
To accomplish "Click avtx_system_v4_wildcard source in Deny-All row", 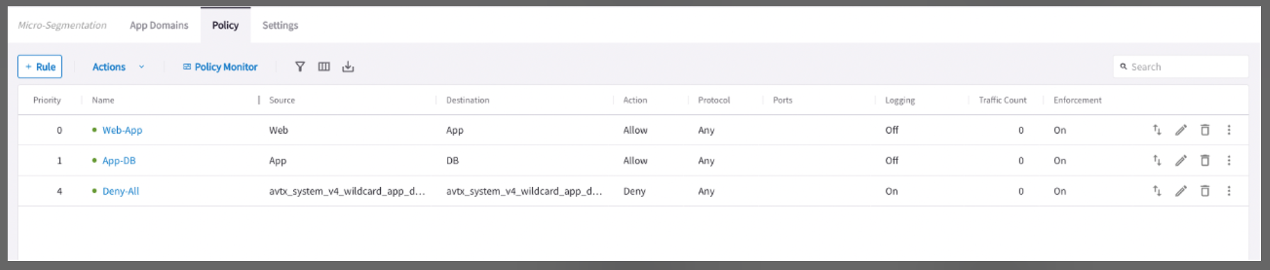I will point(347,191).
